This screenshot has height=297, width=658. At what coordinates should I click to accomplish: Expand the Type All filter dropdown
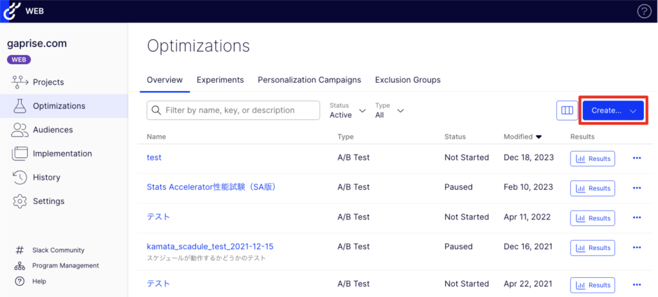click(x=389, y=110)
